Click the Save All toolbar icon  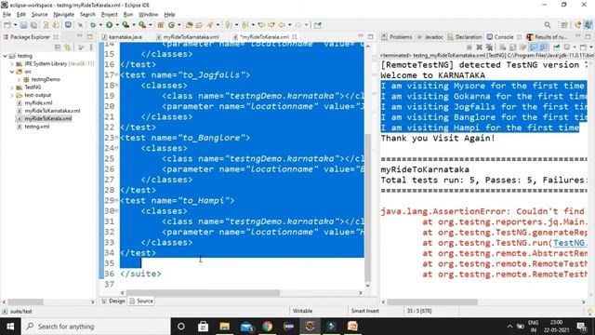(33, 25)
